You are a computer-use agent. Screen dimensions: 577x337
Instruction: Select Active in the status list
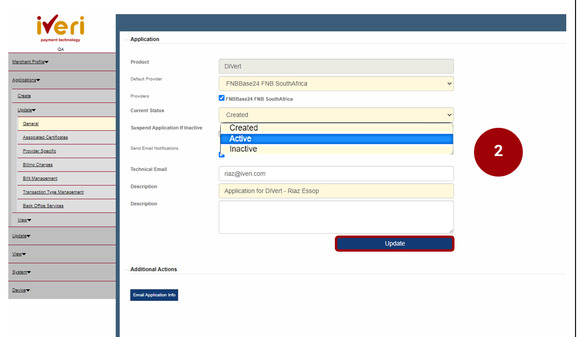coord(336,139)
